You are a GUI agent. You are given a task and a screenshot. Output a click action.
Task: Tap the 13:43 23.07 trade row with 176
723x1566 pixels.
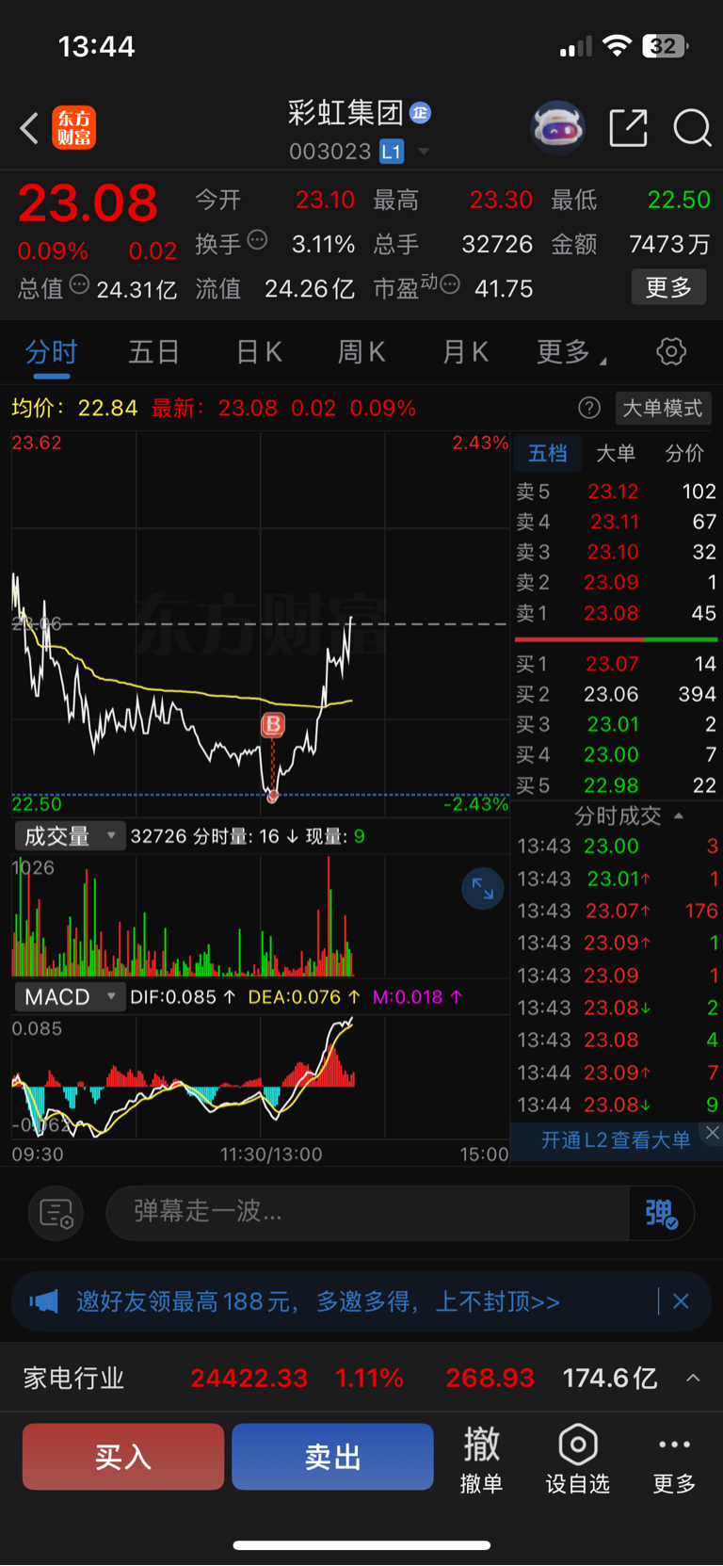[617, 912]
